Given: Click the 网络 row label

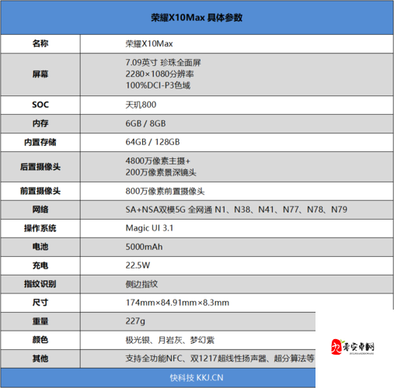Looking at the screenshot, I should [40, 210].
